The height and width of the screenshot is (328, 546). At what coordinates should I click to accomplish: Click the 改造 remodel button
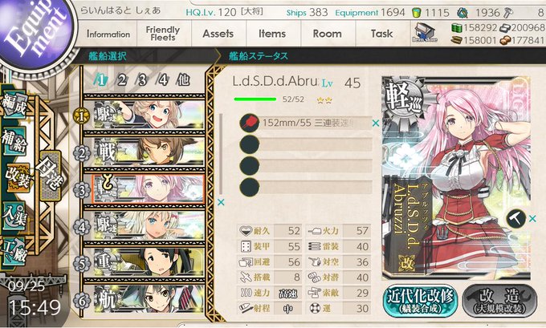pyautogui.click(x=499, y=300)
